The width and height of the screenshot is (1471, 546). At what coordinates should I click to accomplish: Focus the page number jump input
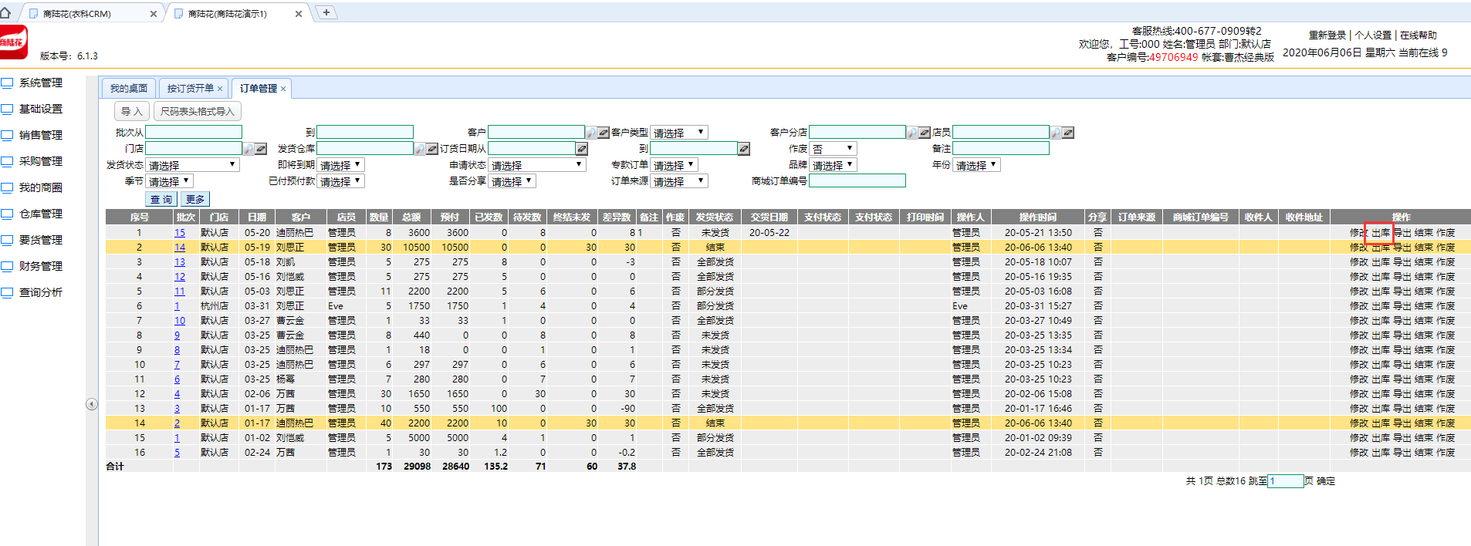(1286, 481)
